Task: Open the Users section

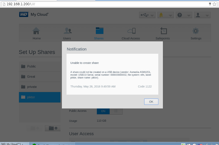Action: pyautogui.click(x=67, y=33)
